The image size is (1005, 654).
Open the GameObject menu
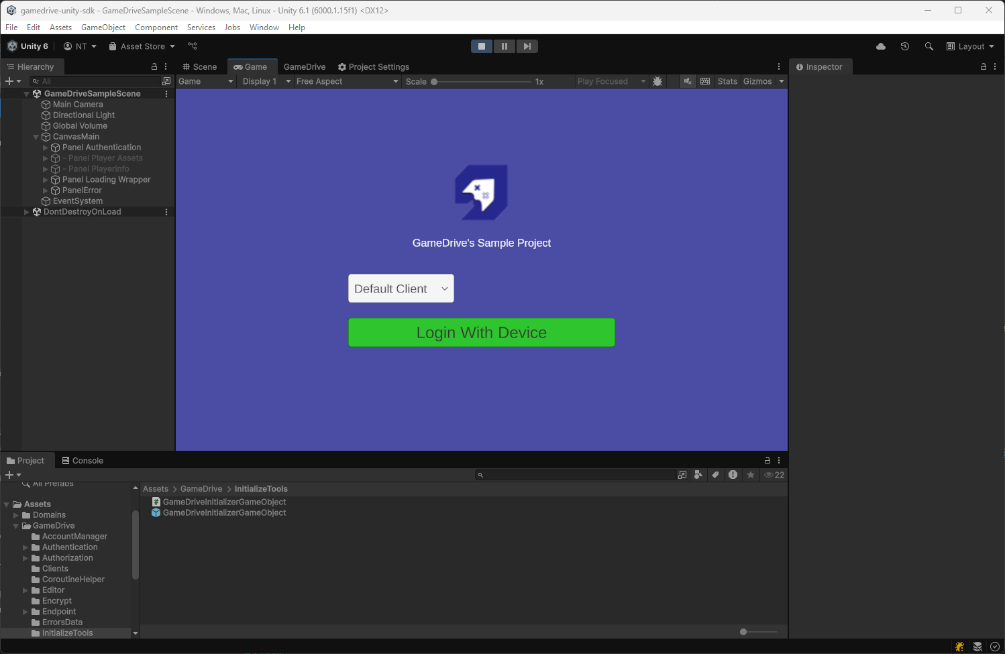point(103,28)
